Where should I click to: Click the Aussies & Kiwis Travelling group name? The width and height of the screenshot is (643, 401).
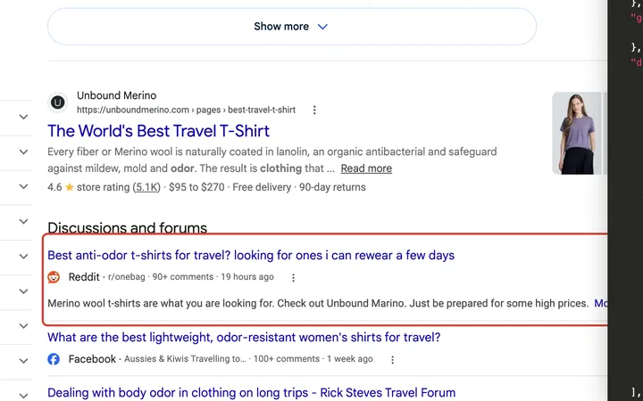pos(185,359)
